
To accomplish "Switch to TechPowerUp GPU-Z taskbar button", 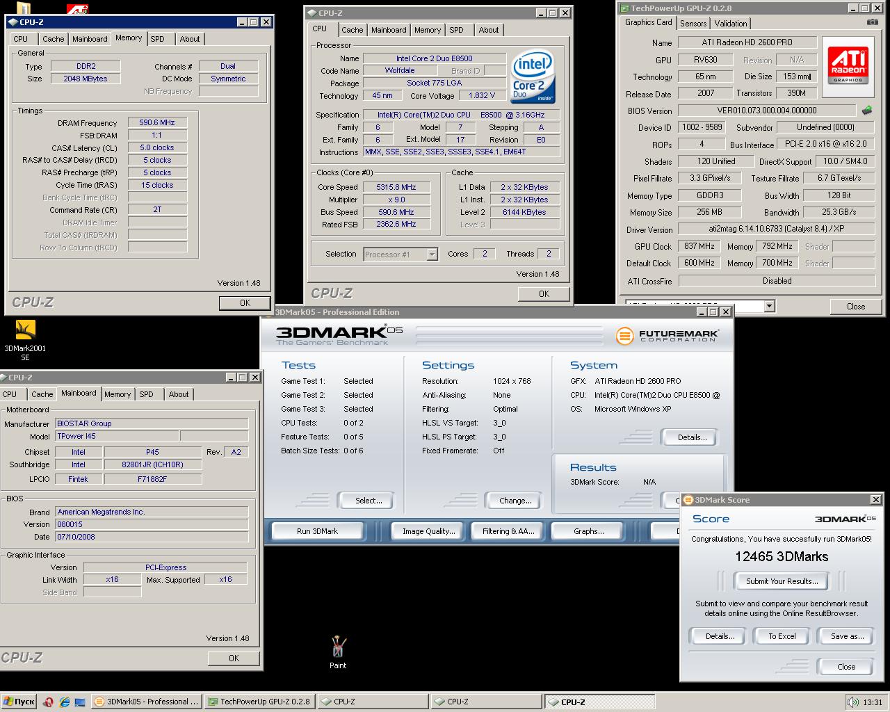I will (x=260, y=702).
